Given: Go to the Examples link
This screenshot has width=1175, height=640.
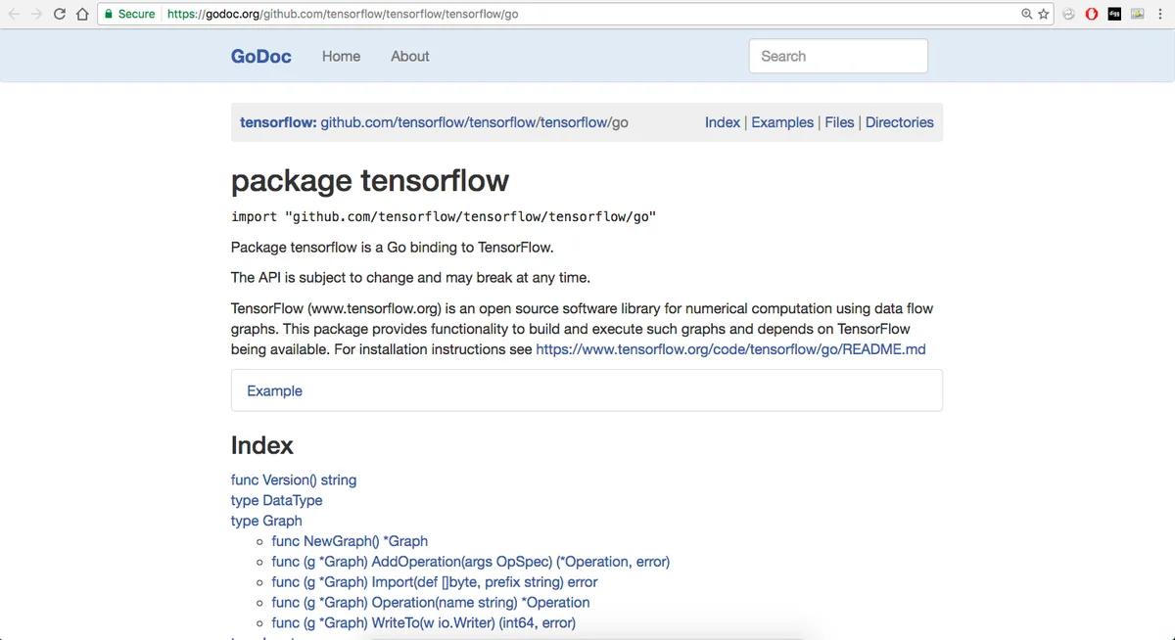Looking at the screenshot, I should tap(781, 122).
